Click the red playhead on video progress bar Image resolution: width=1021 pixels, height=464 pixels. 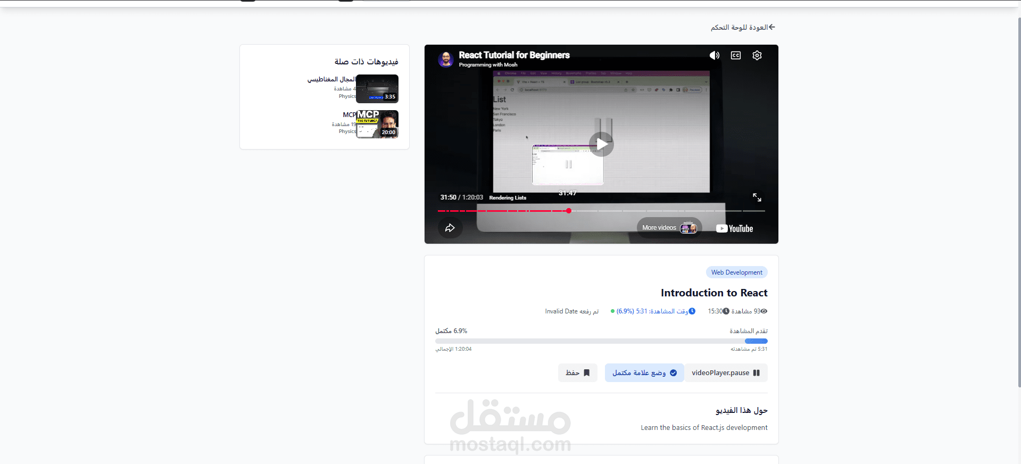[x=569, y=211]
